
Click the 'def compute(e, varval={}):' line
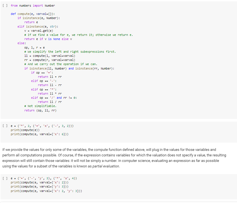[x=33, y=14]
